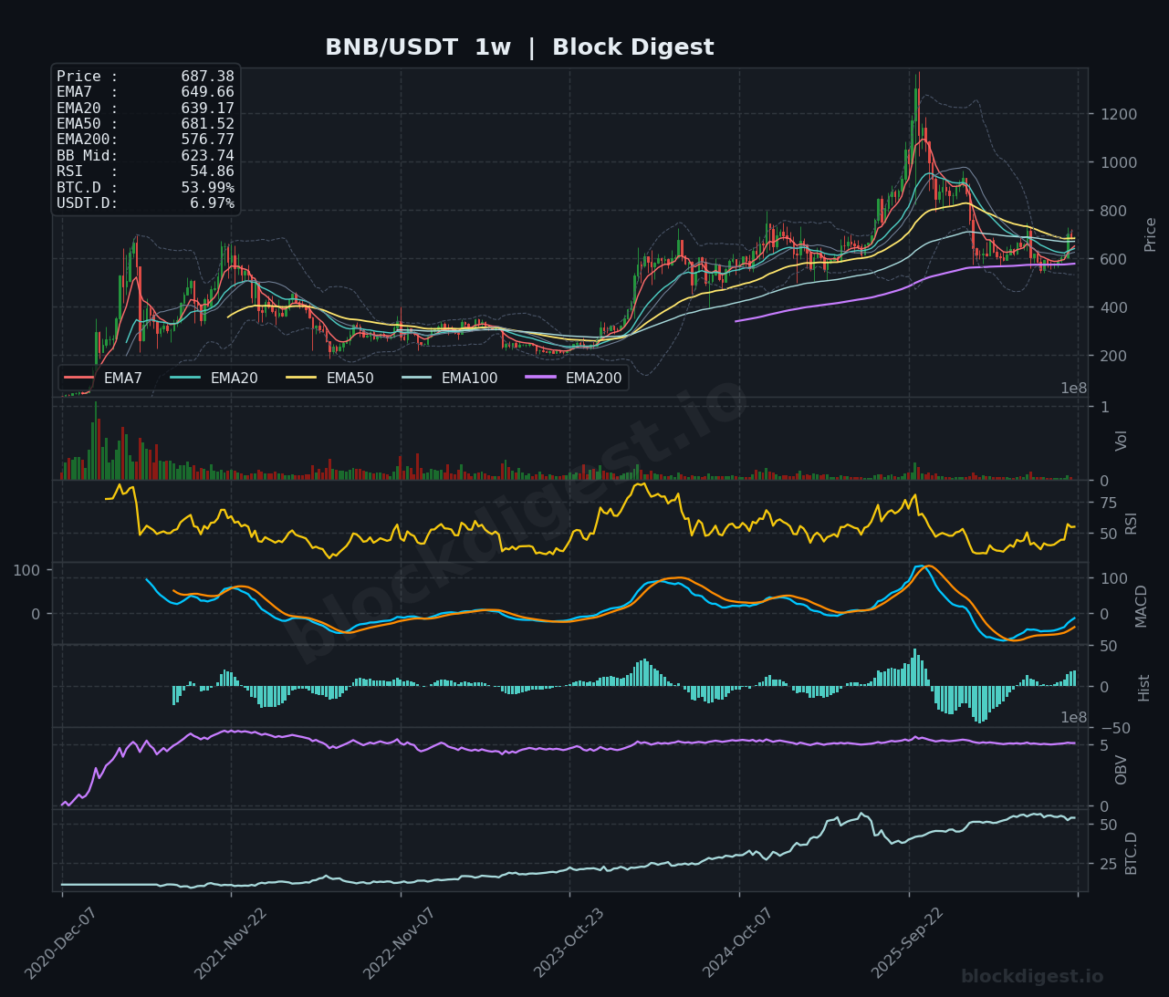The height and width of the screenshot is (997, 1169).
Task: Click the 200 price axis tick
Action: tap(1114, 356)
